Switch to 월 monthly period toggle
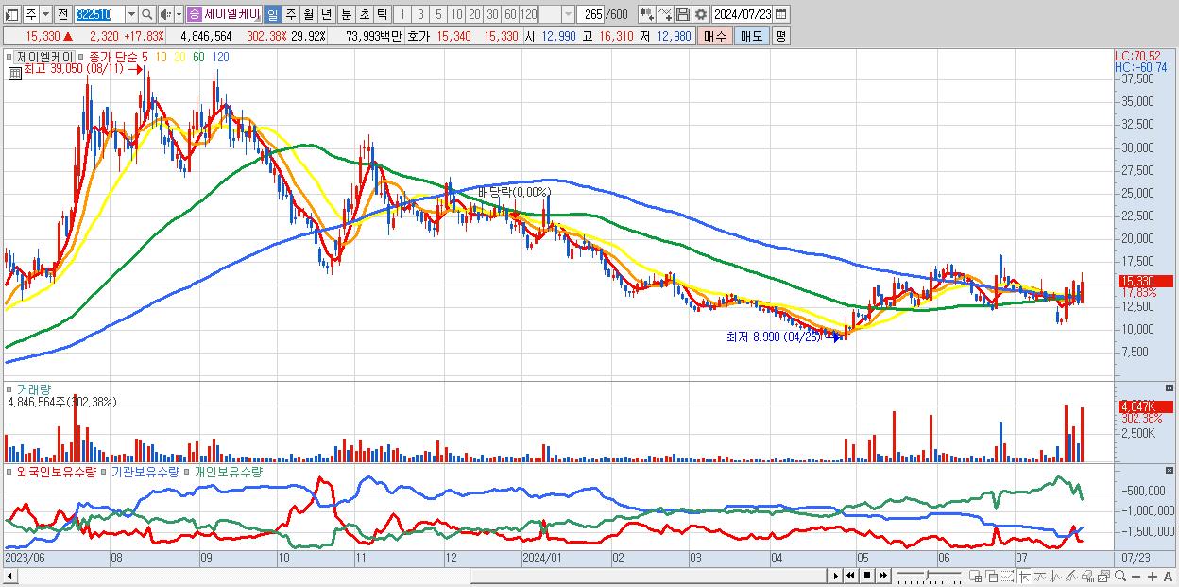The width and height of the screenshot is (1179, 587). [308, 14]
